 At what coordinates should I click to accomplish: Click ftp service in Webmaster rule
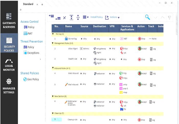click(x=123, y=109)
